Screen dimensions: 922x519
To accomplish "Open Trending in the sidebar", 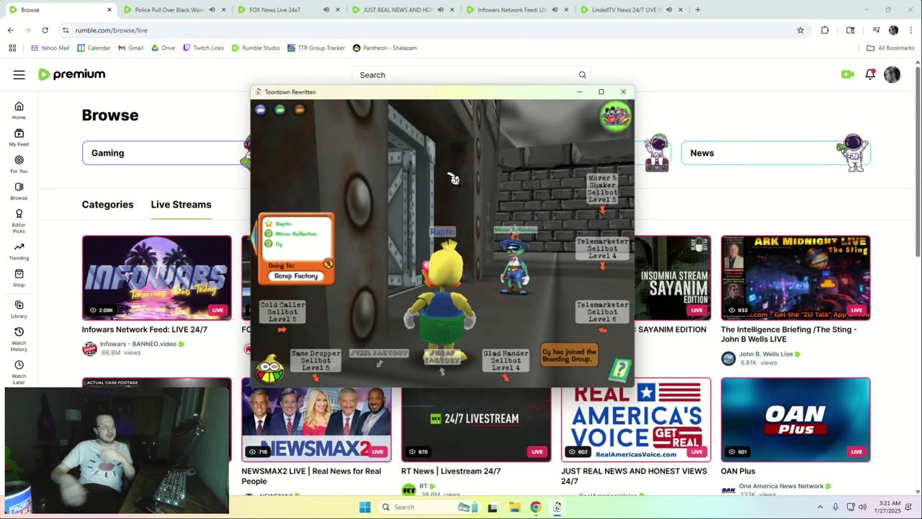I will pyautogui.click(x=19, y=251).
